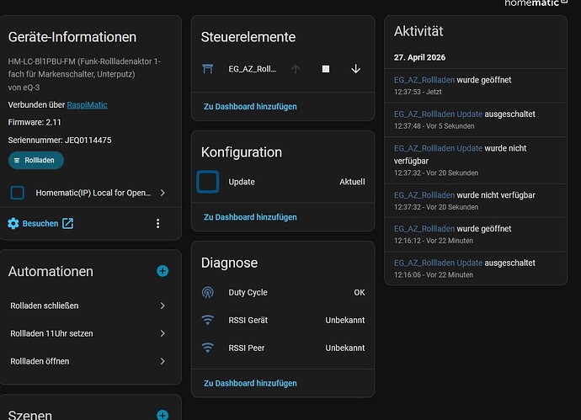Expand the Homematic(IP) Local for Open... chevron

(x=163, y=193)
